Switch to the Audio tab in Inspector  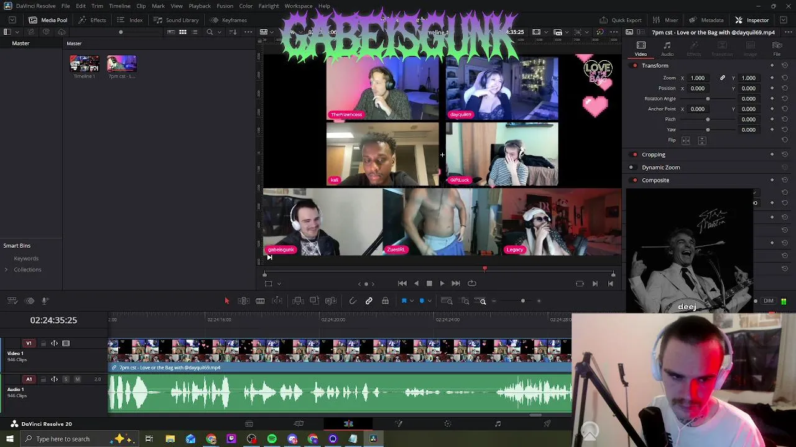coord(667,48)
